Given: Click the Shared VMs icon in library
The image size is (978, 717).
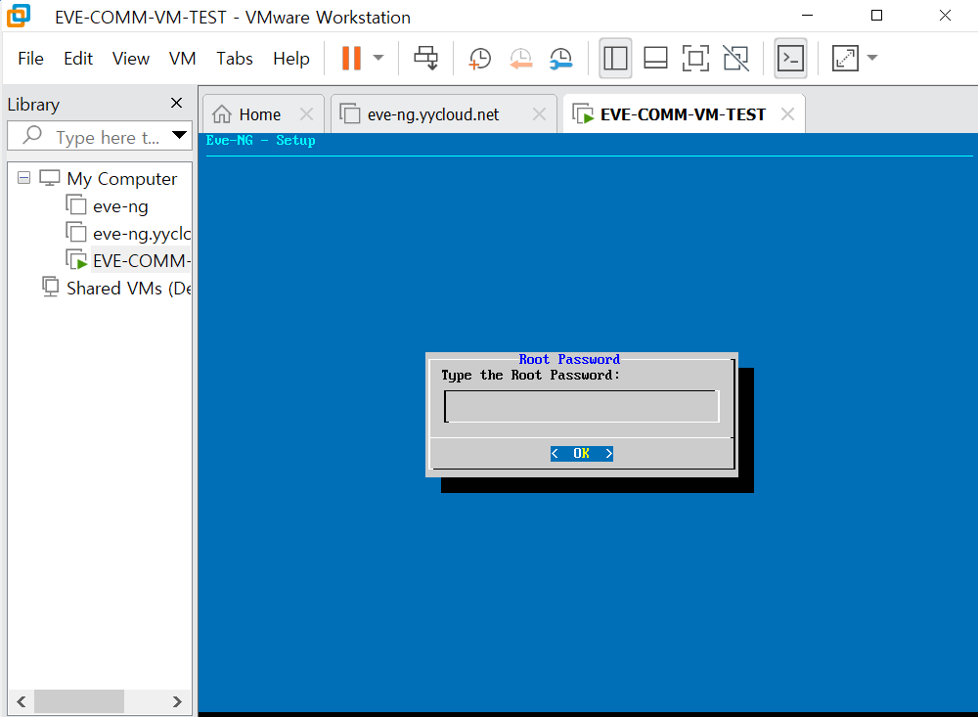Looking at the screenshot, I should coord(50,287).
